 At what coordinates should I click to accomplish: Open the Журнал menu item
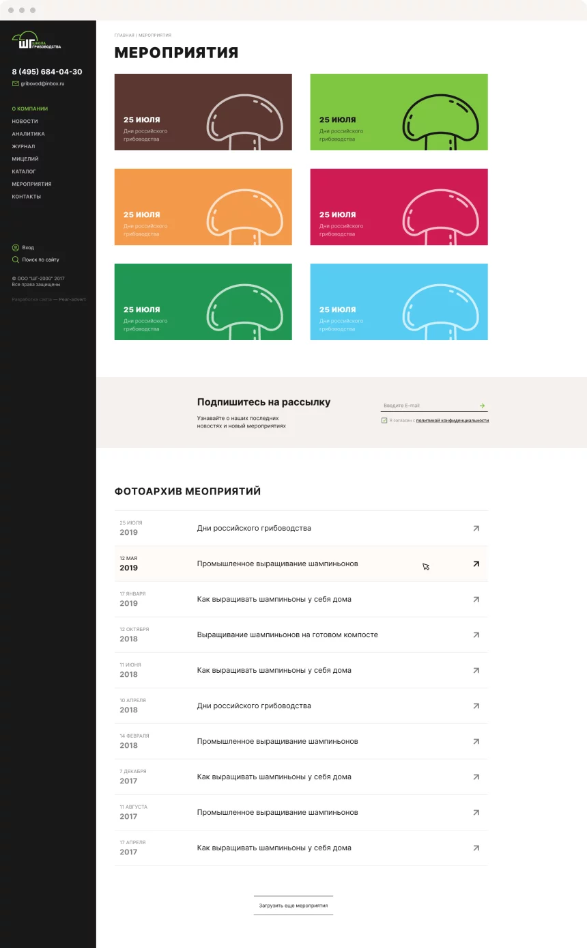23,146
